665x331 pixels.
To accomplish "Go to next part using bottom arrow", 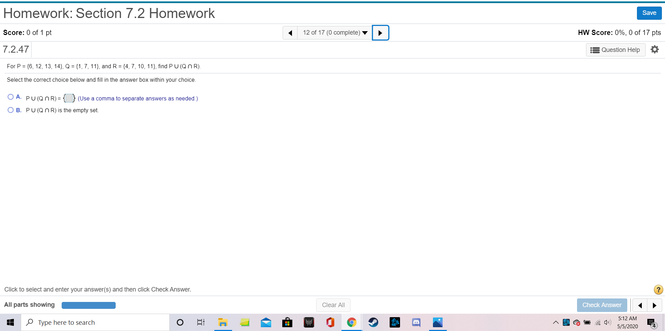I will [655, 305].
